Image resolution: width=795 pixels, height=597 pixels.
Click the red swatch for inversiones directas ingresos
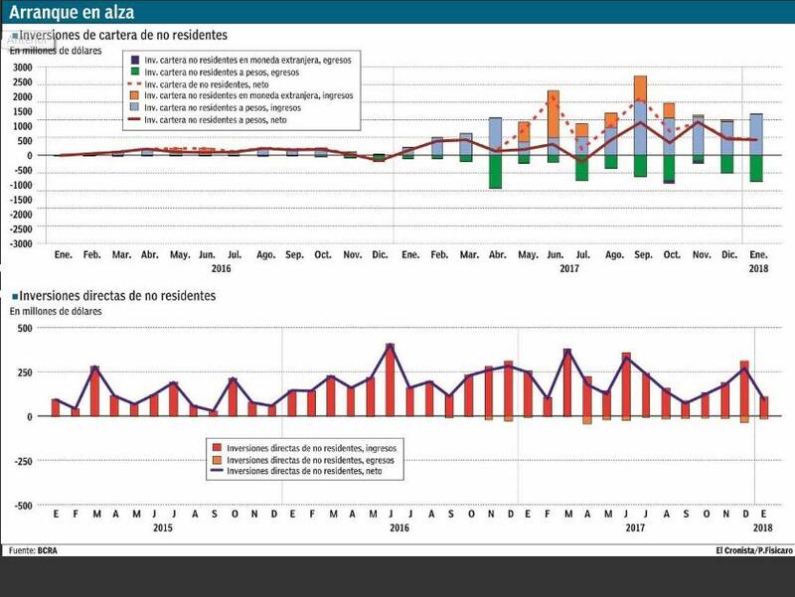point(214,450)
